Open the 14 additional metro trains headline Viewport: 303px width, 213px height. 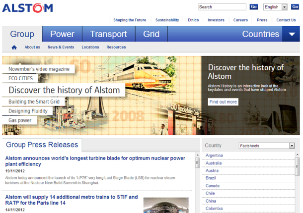pyautogui.click(x=72, y=200)
